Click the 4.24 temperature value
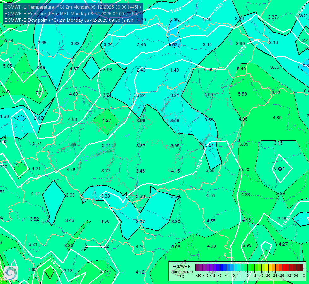Viewport: 309px width, 284px height. pos(140,247)
